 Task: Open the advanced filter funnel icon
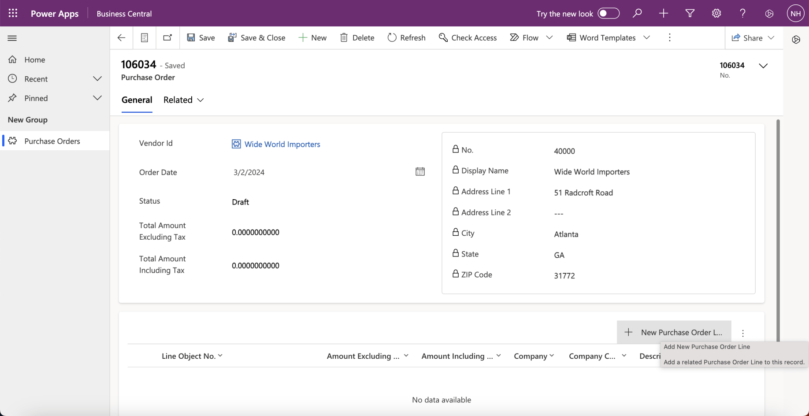[x=690, y=13]
